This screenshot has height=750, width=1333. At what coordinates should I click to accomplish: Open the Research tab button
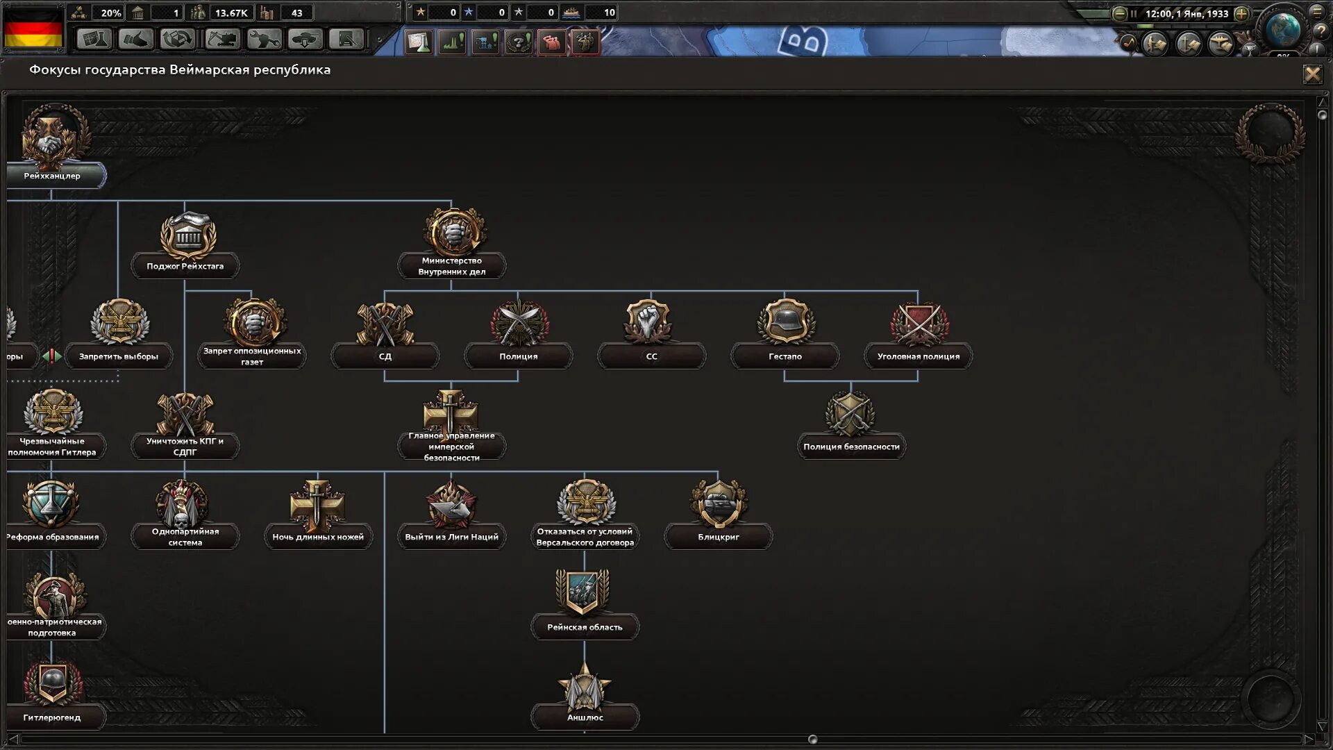pos(94,39)
